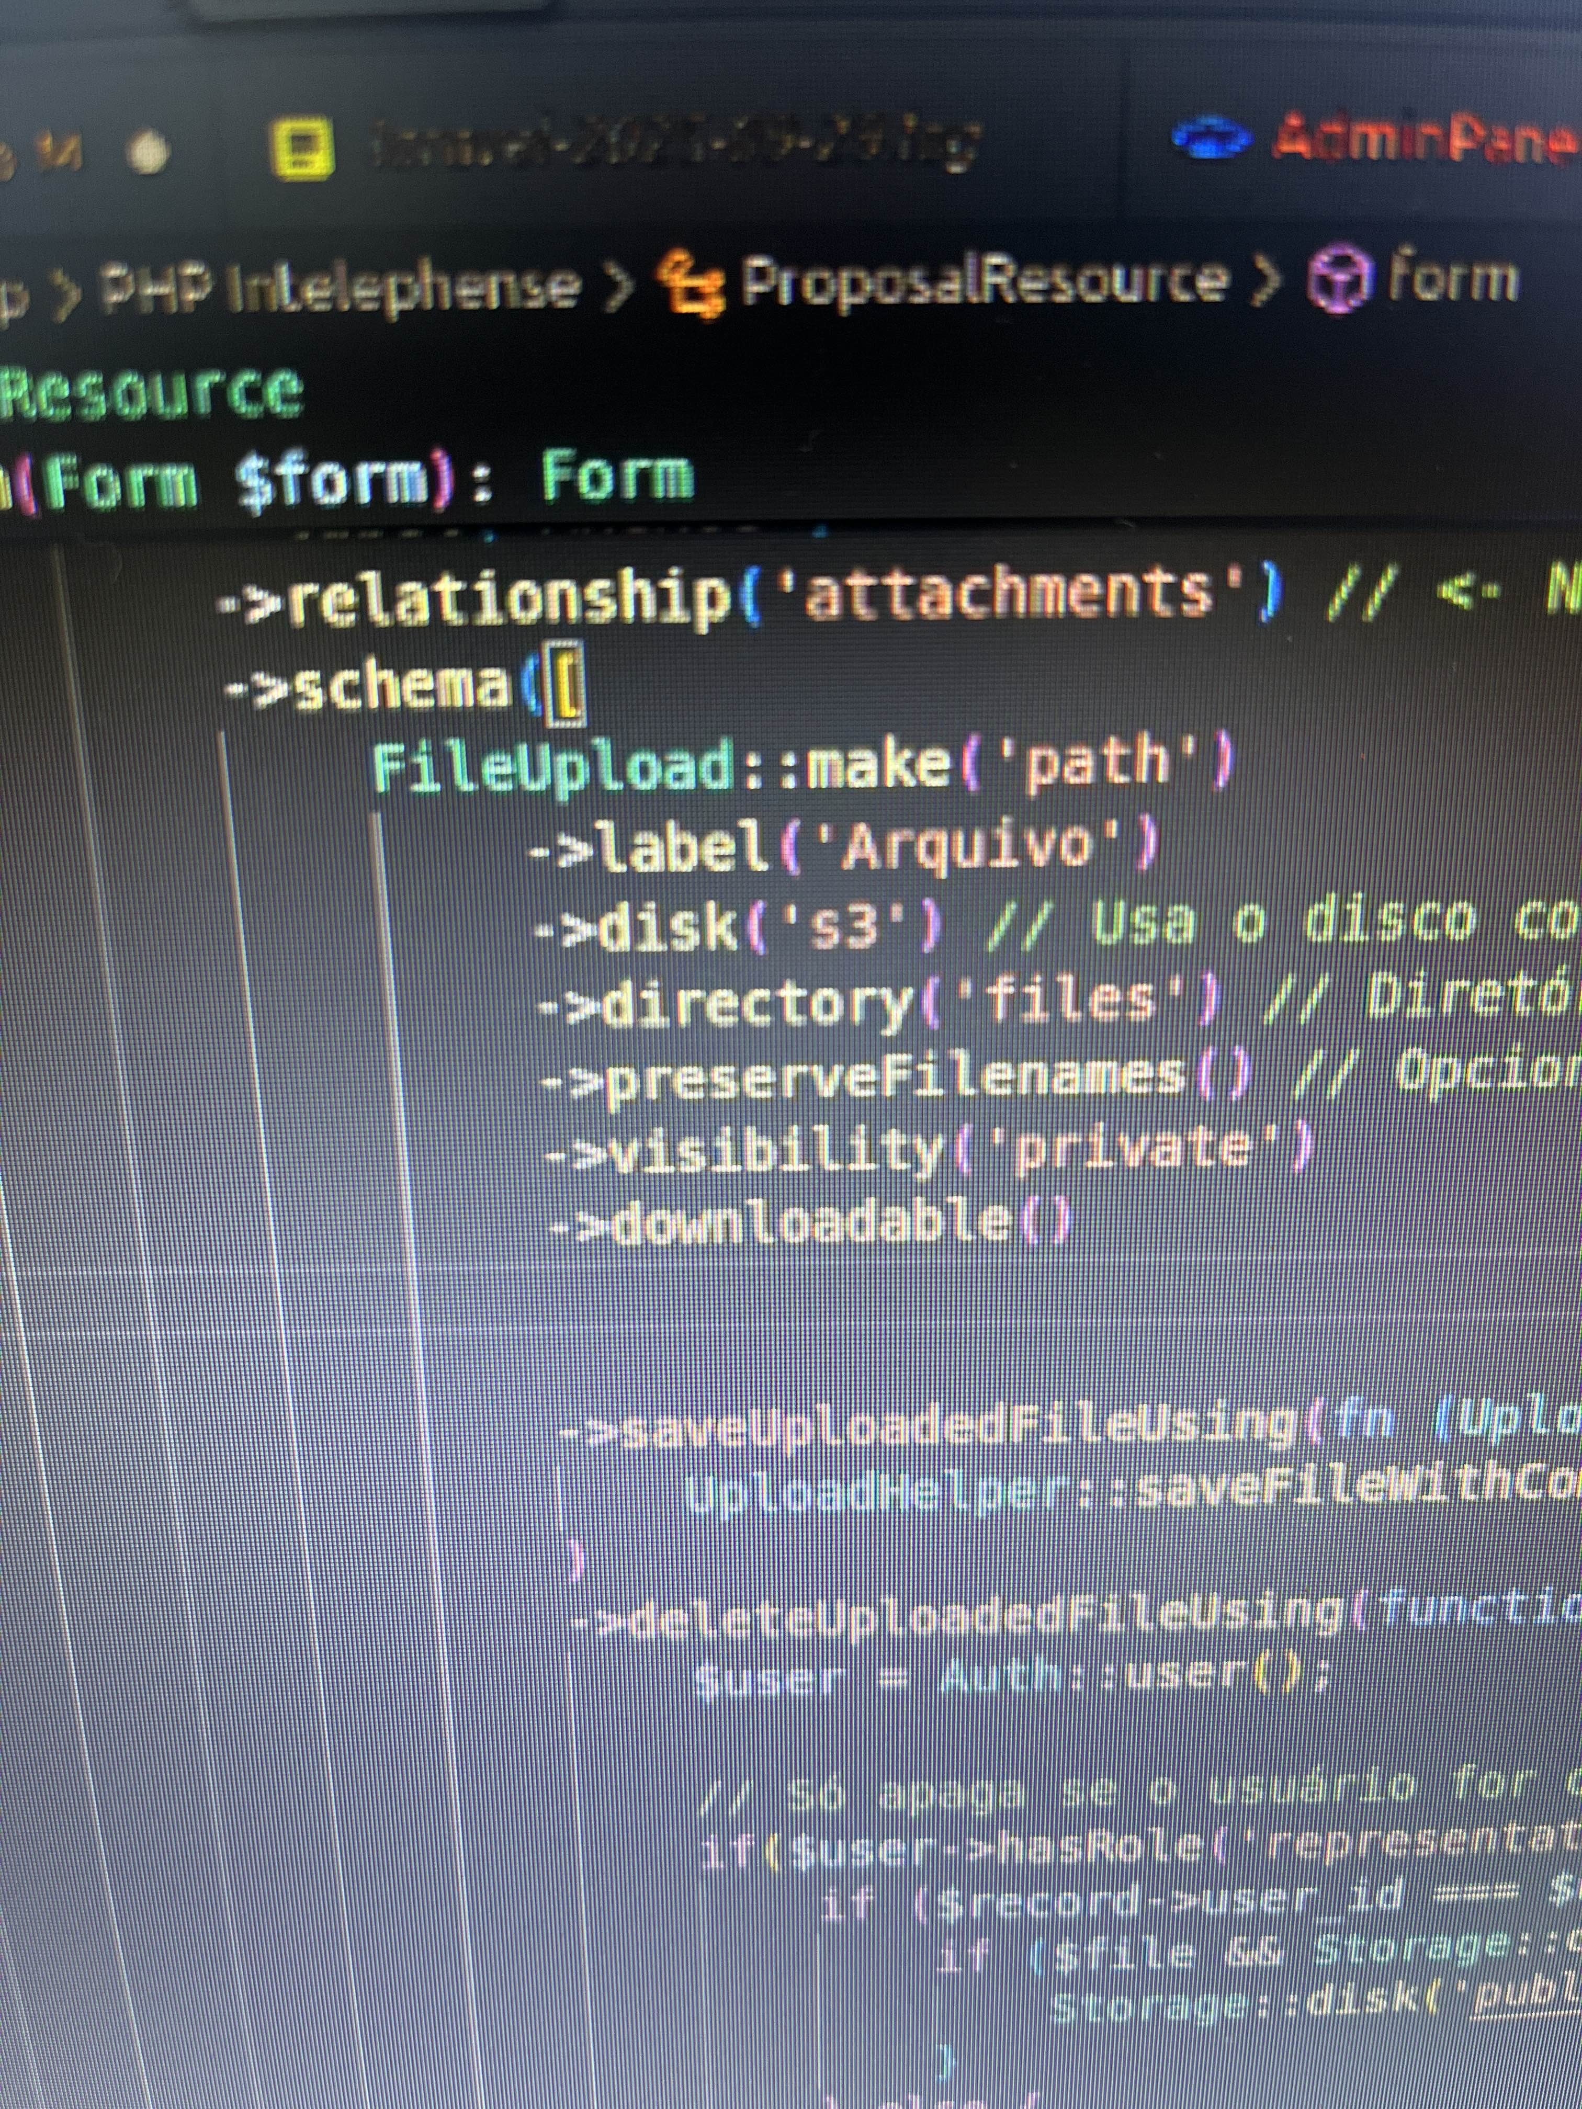The image size is (1582, 2109).
Task: Click the yellow log file icon in tab
Action: click(303, 150)
